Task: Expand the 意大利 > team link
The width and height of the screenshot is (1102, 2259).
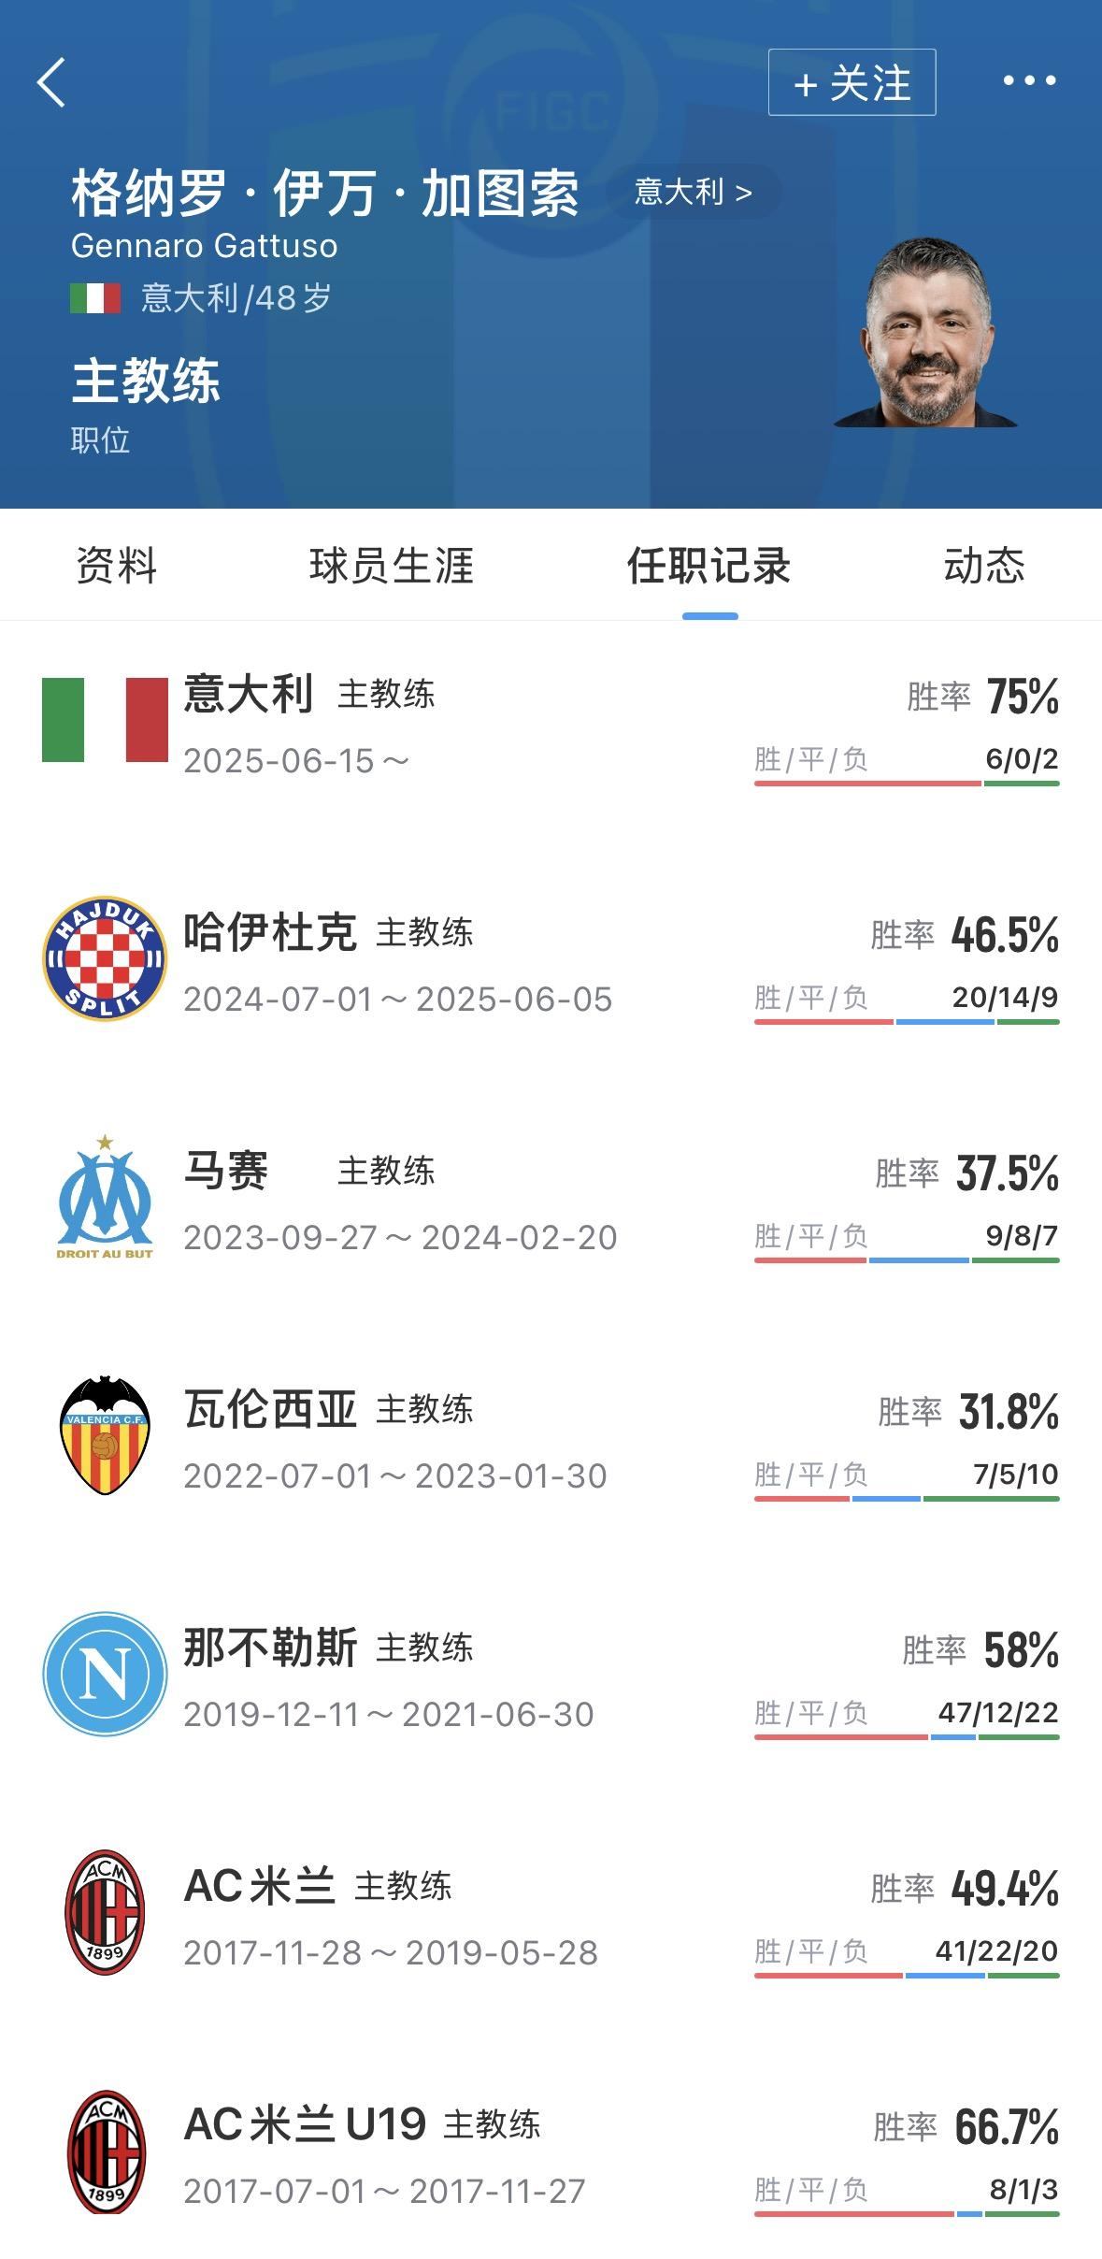Action: (x=692, y=191)
